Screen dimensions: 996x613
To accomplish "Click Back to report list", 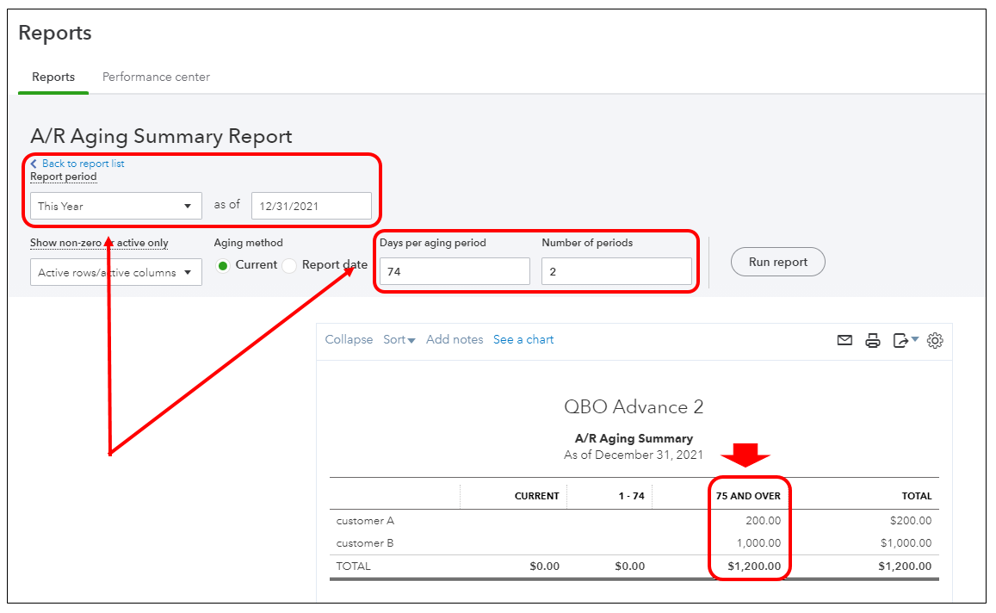I will click(82, 164).
